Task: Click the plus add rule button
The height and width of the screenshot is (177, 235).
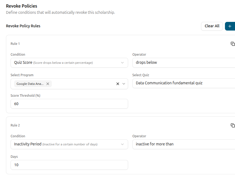Action: pos(230,26)
